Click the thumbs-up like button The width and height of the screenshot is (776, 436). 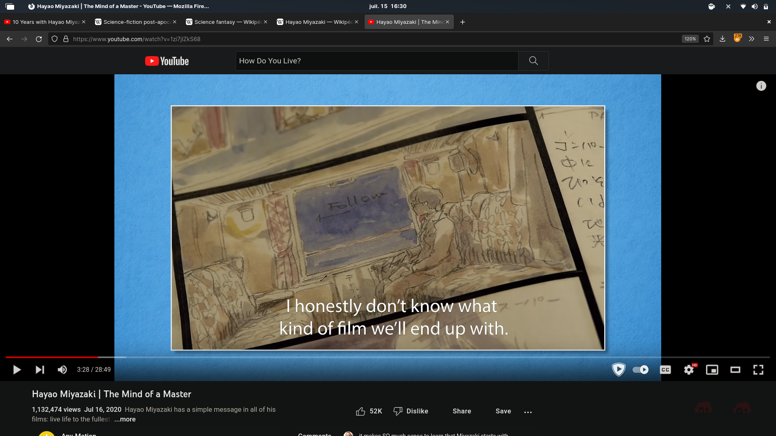(x=361, y=411)
